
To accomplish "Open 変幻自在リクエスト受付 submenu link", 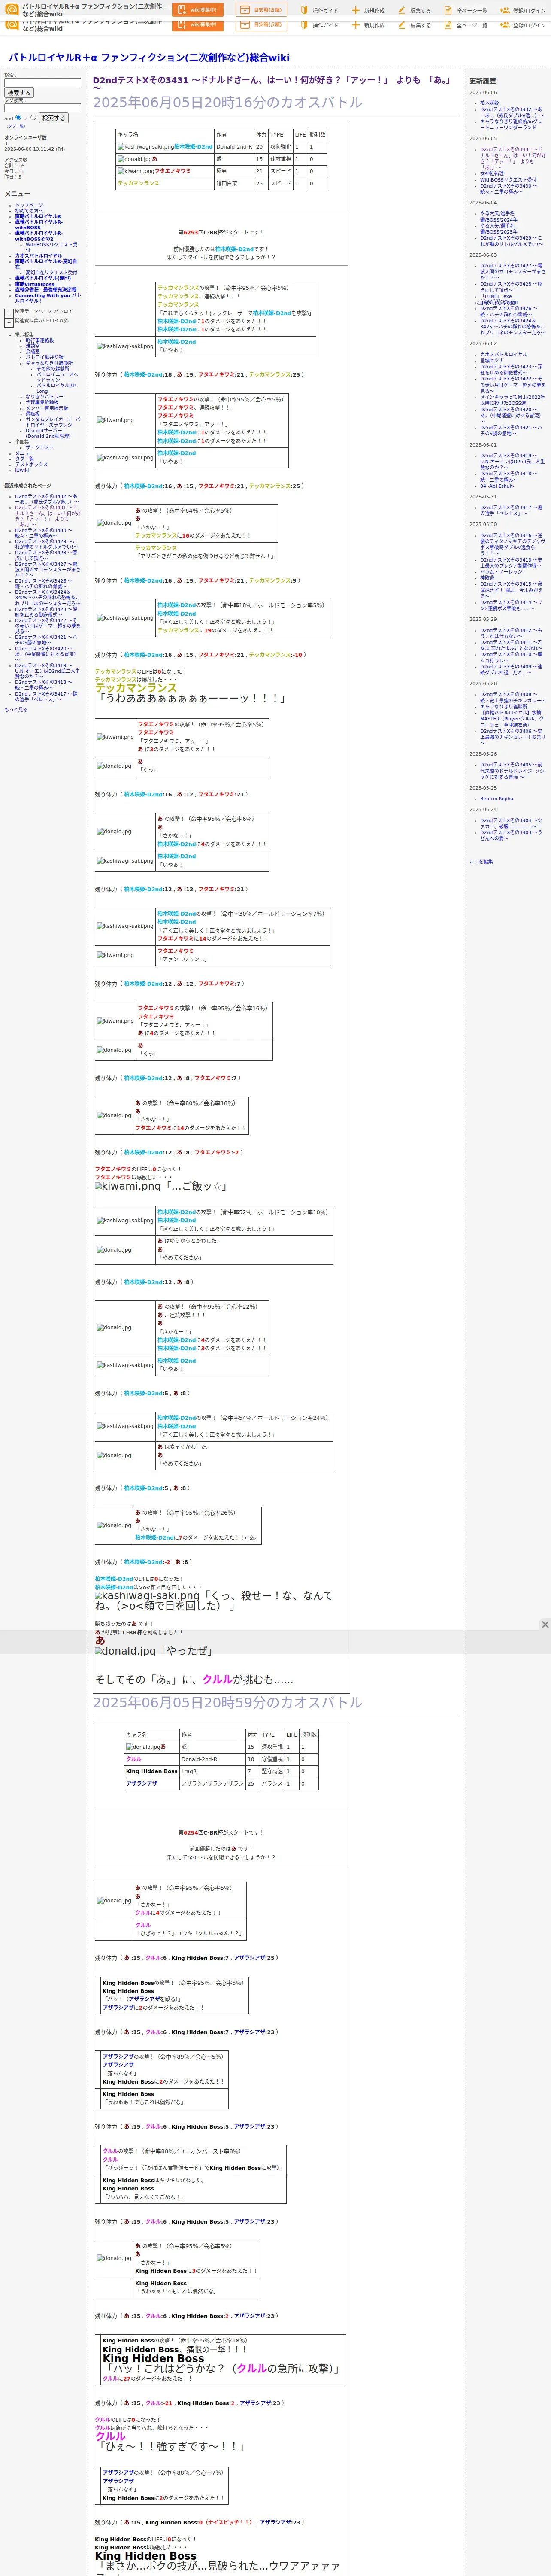I will [51, 272].
